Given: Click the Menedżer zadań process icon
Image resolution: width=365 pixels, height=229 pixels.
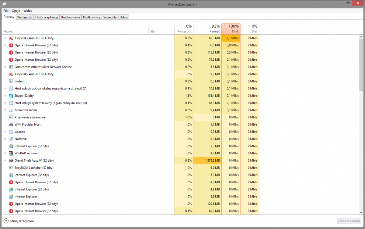Looking at the screenshot, I should tap(11, 110).
